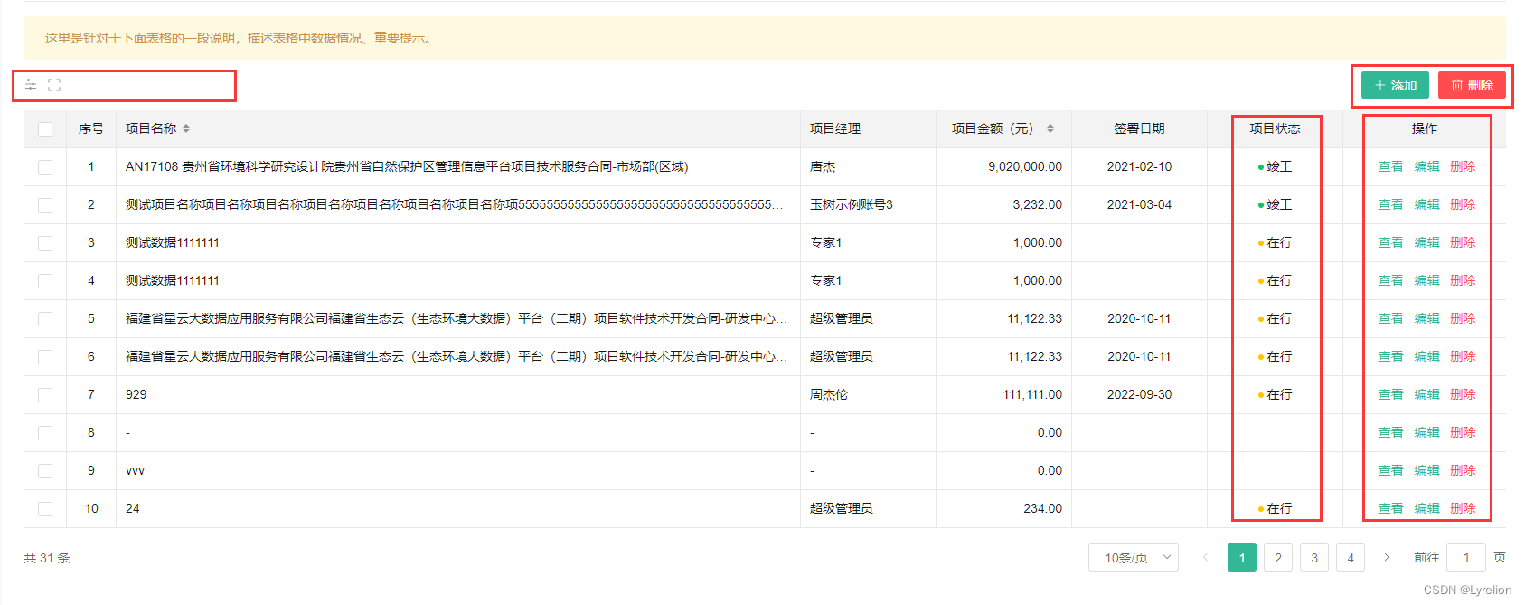Sort the table by 项目名称 column arrows

[186, 128]
